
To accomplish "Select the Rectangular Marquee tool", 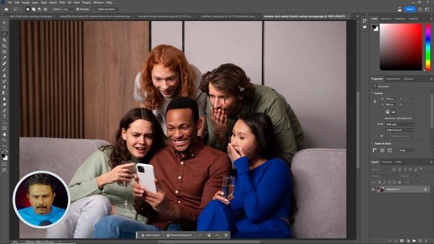I will click(4, 28).
